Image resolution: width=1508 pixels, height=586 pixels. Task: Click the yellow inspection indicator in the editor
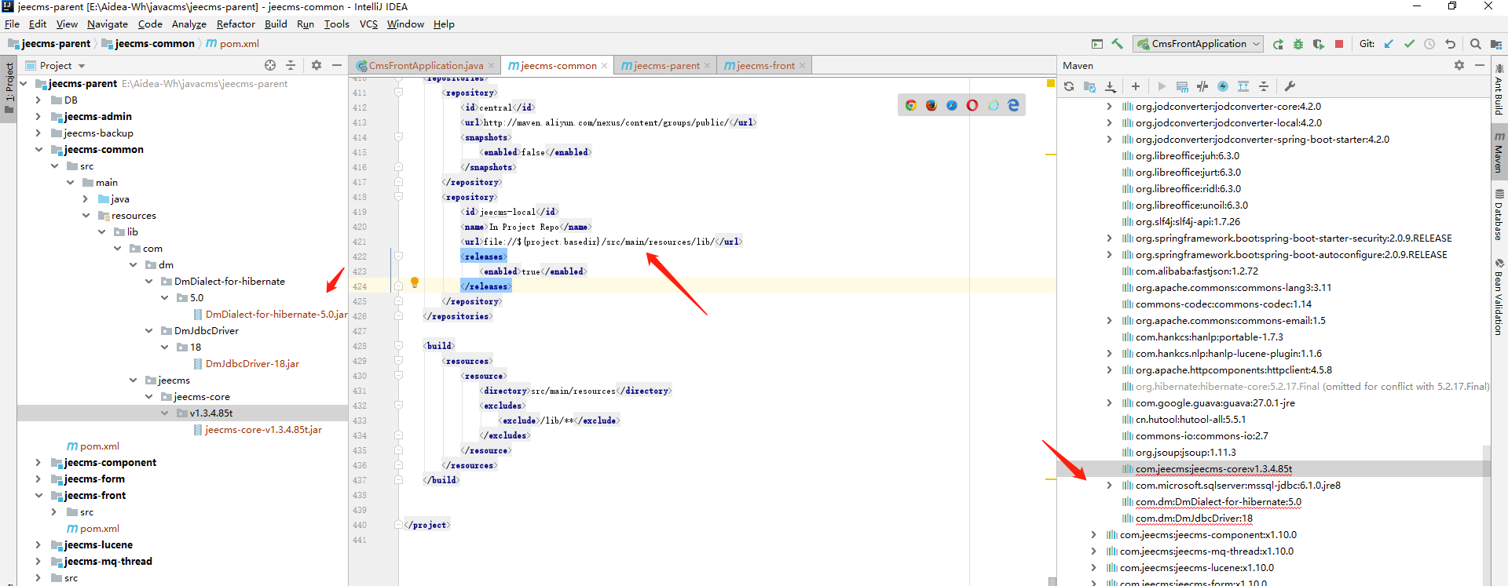coord(1051,83)
